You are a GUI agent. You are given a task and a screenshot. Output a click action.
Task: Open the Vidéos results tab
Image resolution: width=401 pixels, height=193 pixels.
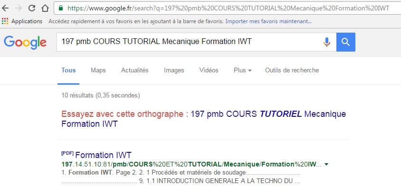(209, 70)
